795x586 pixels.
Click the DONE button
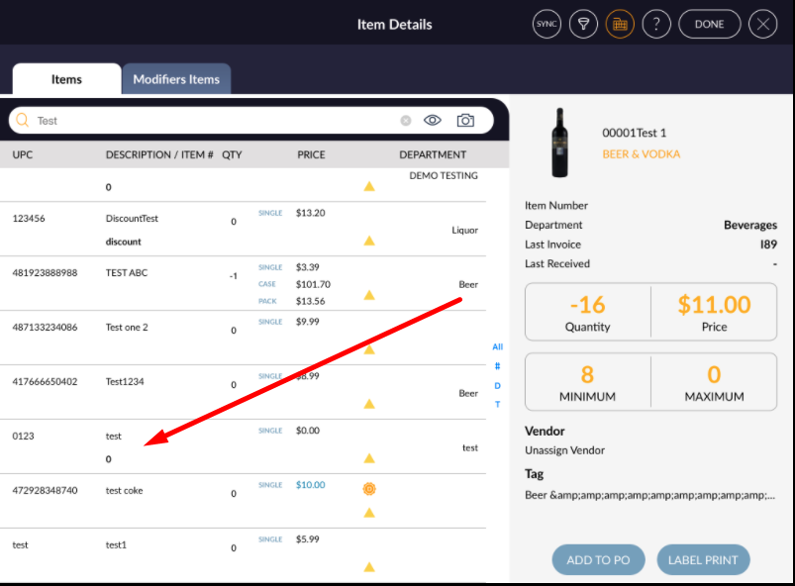pyautogui.click(x=709, y=25)
